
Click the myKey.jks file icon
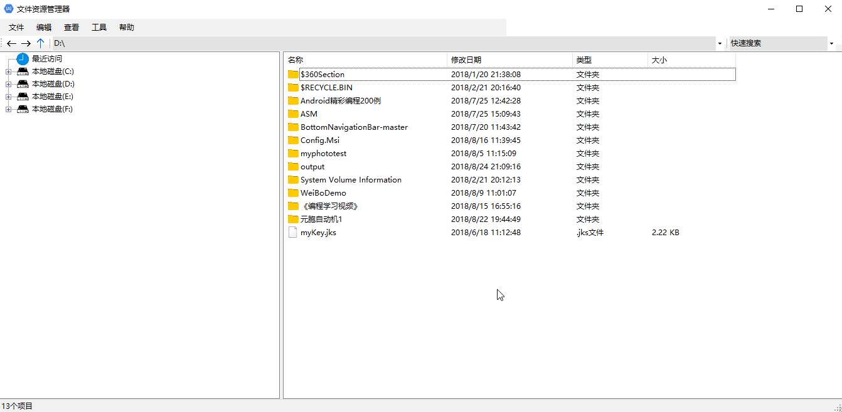292,233
